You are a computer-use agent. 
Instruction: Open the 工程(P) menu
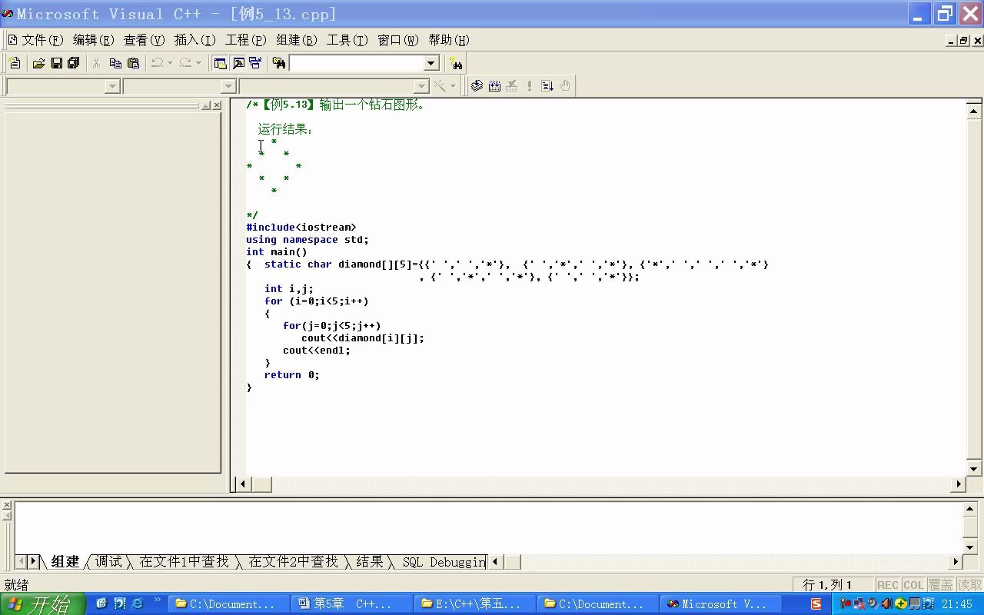(x=245, y=40)
